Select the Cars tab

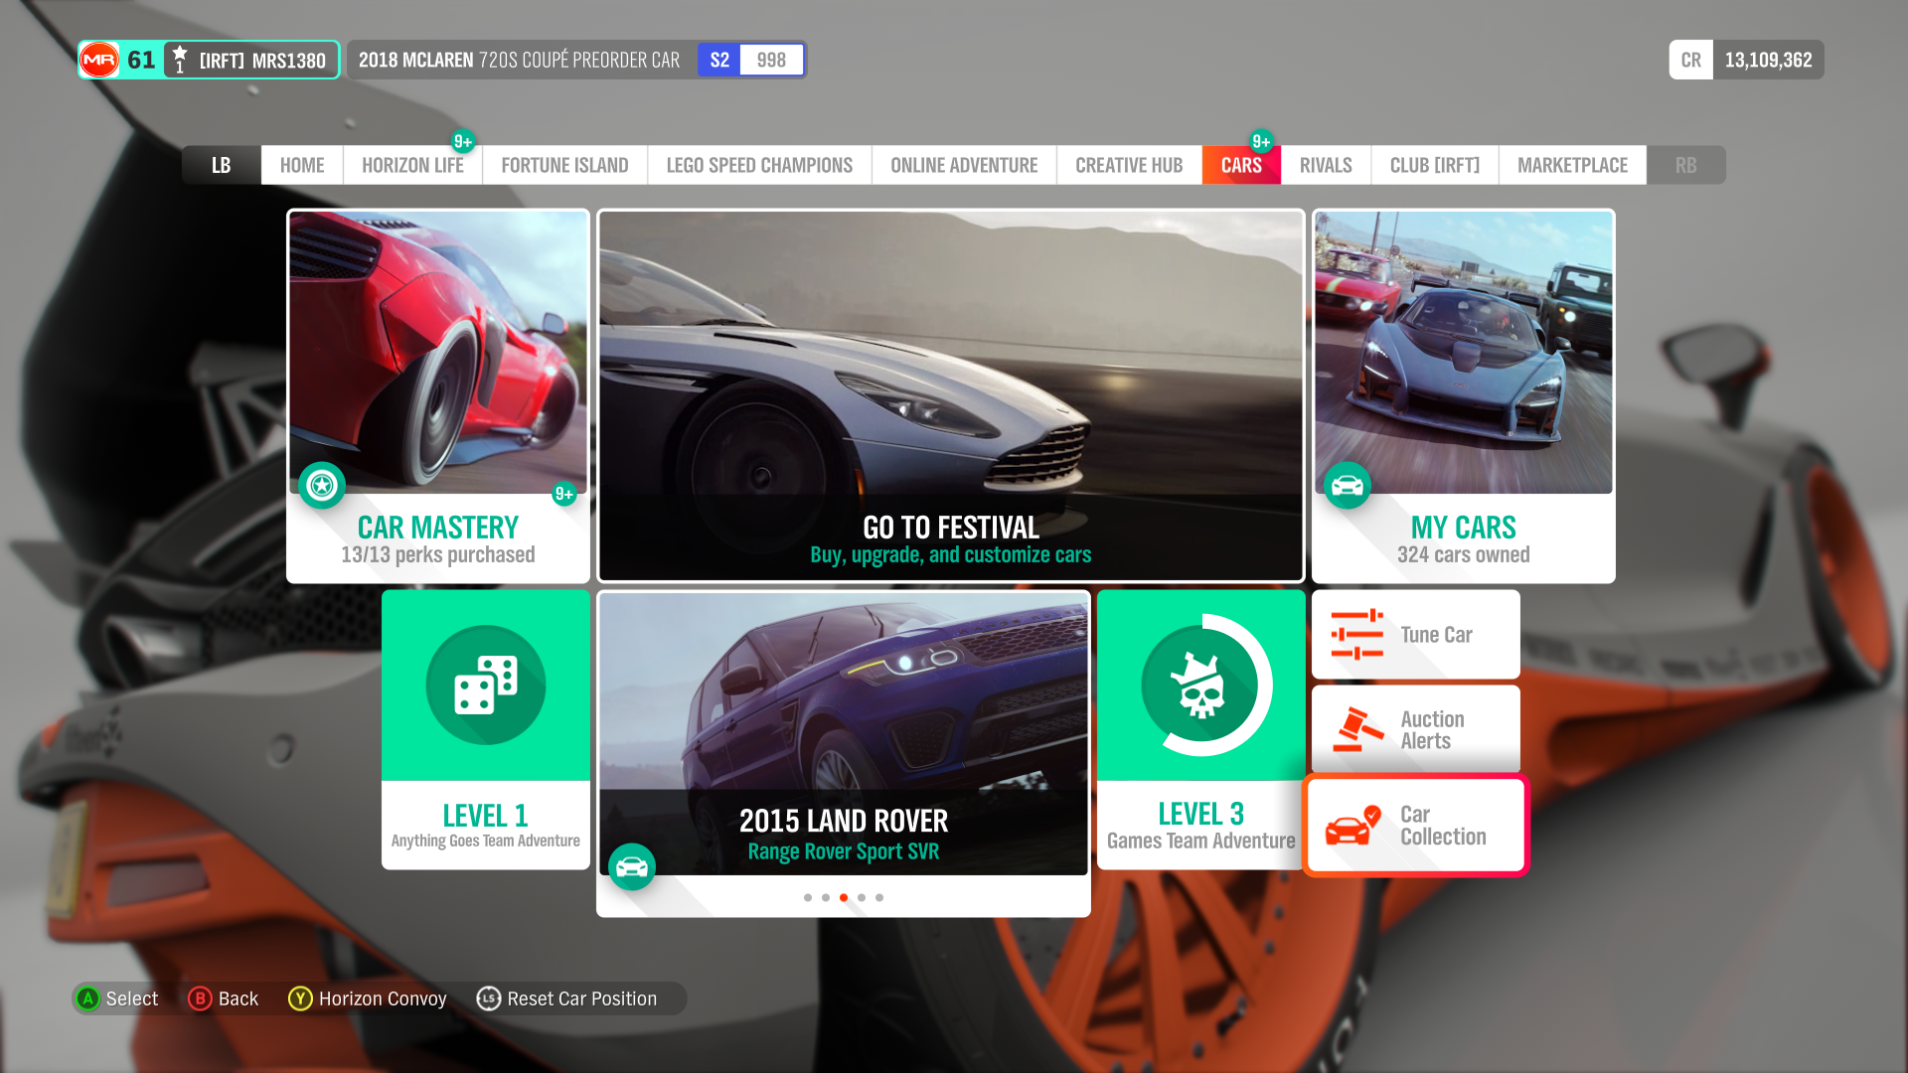(1241, 165)
